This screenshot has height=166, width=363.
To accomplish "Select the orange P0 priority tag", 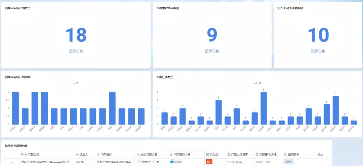I will coord(209,162).
